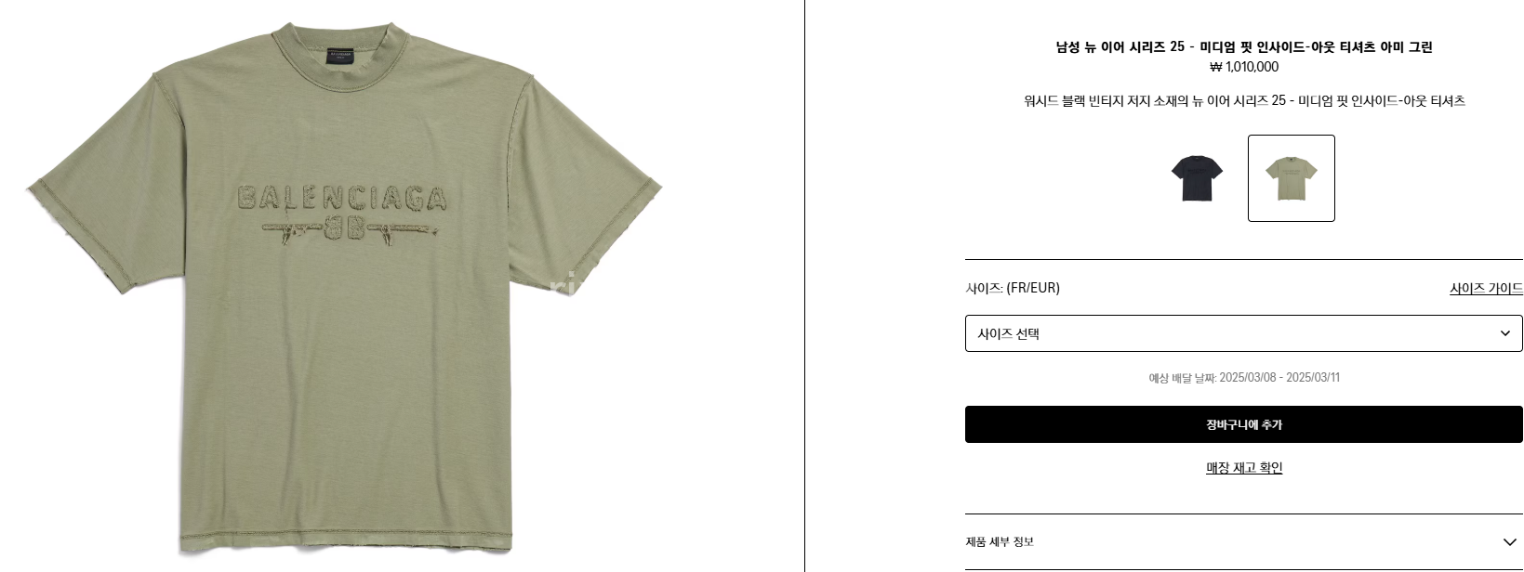This screenshot has height=572, width=1524.
Task: Click the 예상 배달 날짜 delivery date text
Action: (x=1244, y=377)
